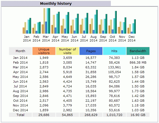Viewport: 159px width, 123px height.
Task: Select the Aug 2014 unique visitors 2,986
Action: (44, 91)
